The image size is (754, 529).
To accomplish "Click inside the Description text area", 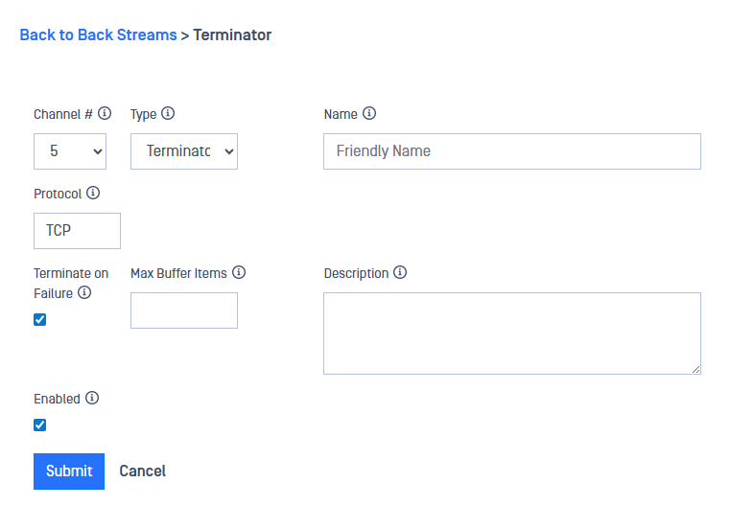I will (x=511, y=333).
